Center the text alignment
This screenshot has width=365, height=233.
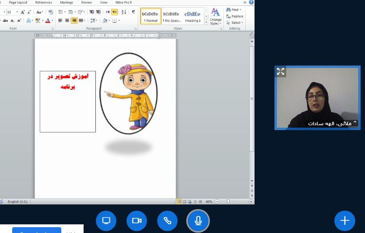[67, 21]
